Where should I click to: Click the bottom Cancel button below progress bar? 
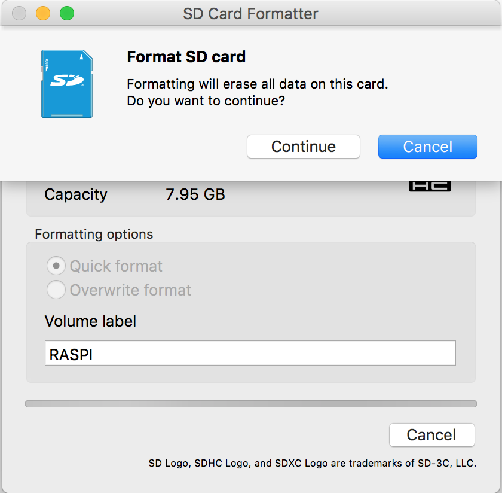coord(431,435)
